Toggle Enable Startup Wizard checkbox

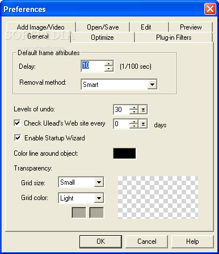pos(18,138)
